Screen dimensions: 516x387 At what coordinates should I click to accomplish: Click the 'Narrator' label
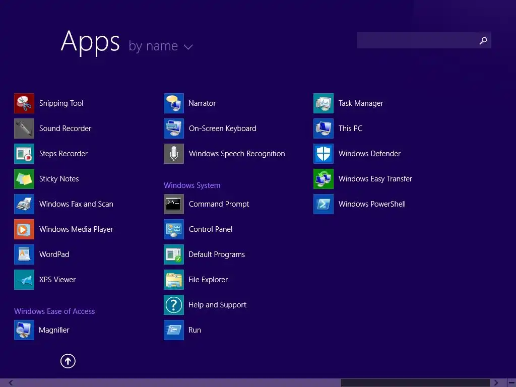tap(203, 103)
